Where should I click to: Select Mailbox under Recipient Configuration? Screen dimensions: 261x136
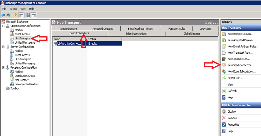tap(19, 72)
